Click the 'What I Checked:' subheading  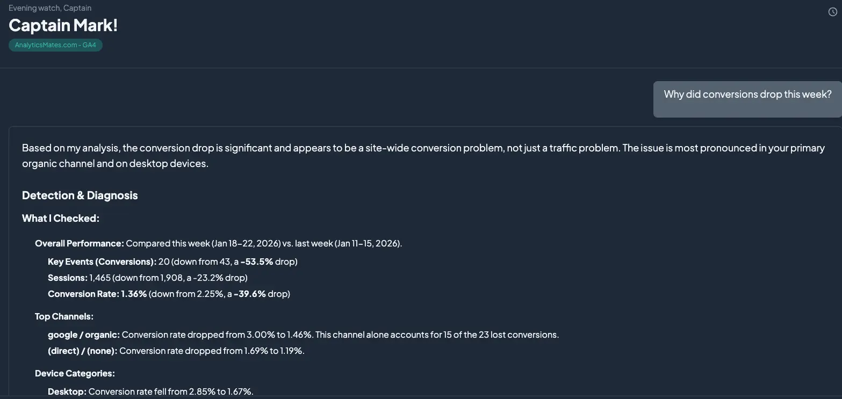click(x=60, y=217)
